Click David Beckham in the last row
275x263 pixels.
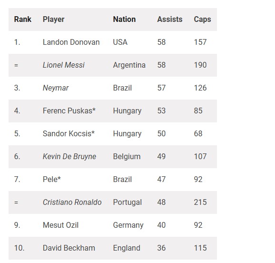[69, 248]
